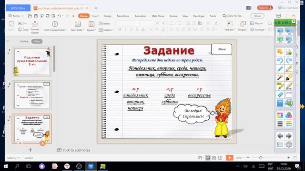Image resolution: width=305 pixels, height=171 pixels.
Task: Switch slide panel to Outline view
Action: 24,41
